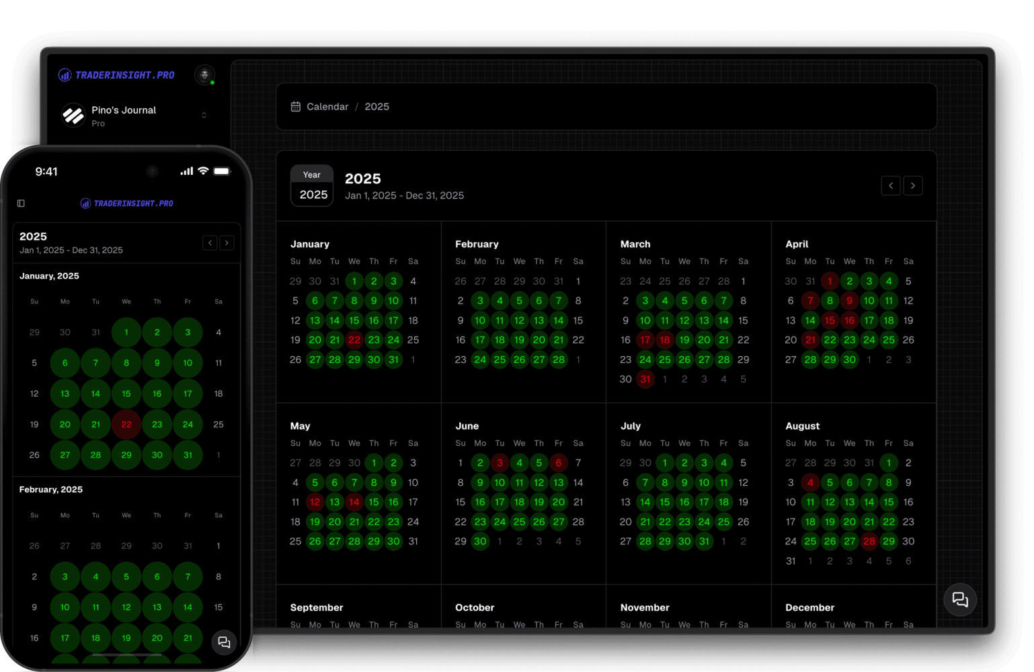Toggle the green online status dot on the avatar
This screenshot has height=672, width=1034.
coord(212,84)
